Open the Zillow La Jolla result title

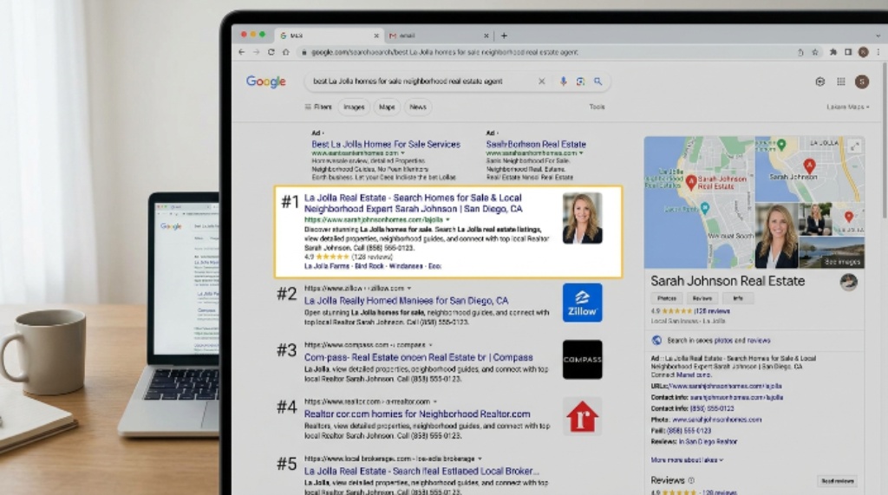[406, 301]
